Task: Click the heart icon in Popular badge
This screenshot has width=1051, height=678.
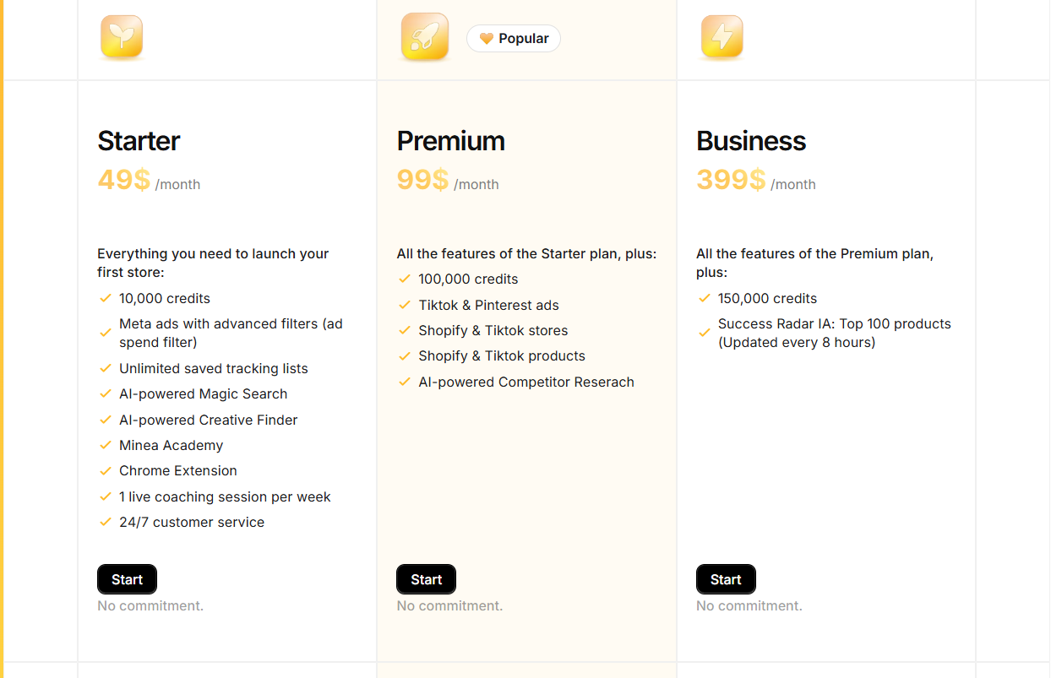Action: 486,39
